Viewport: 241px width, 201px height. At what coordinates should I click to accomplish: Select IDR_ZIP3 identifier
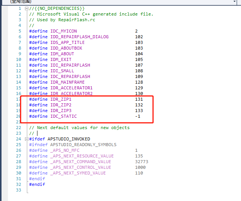(x=61, y=111)
